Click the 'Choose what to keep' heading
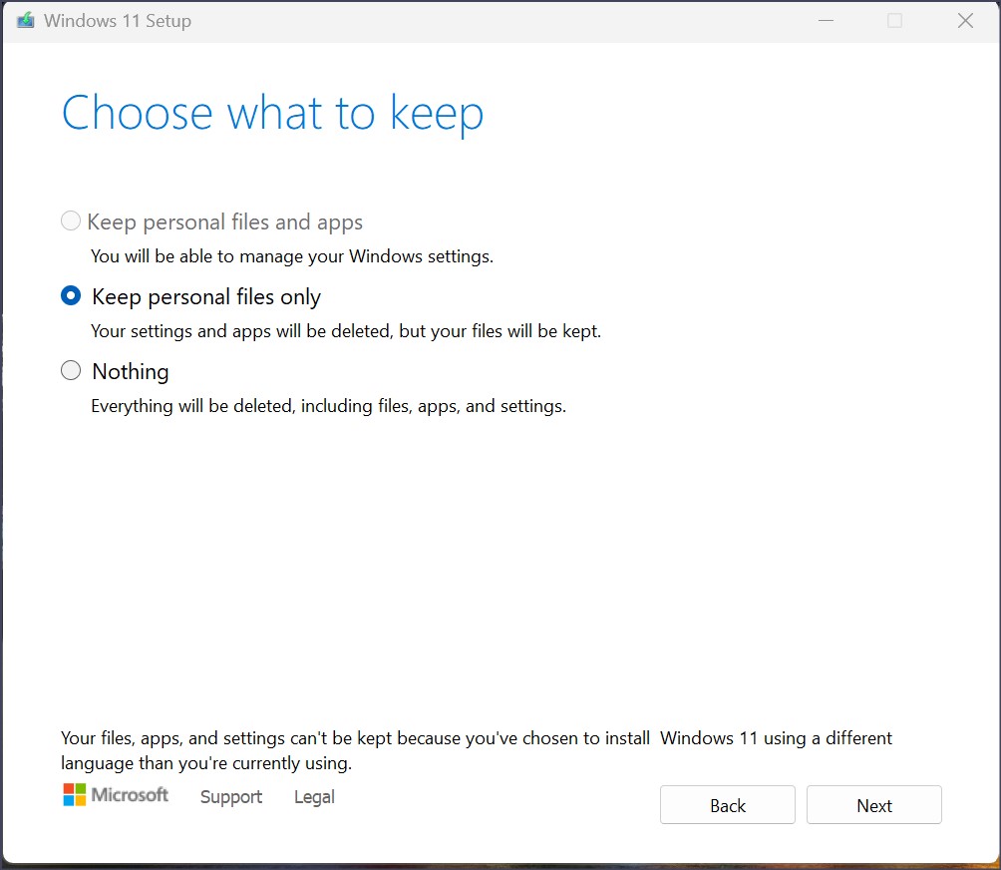 coord(272,114)
